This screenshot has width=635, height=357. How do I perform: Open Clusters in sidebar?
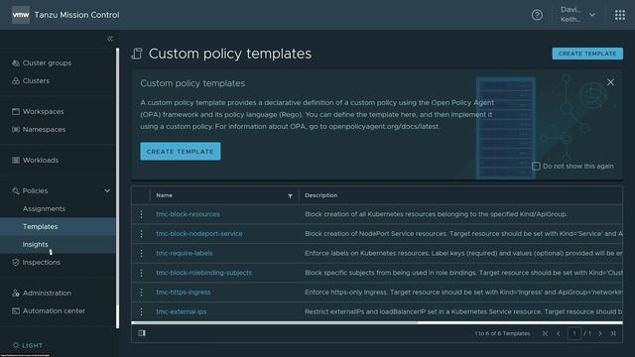click(x=36, y=81)
